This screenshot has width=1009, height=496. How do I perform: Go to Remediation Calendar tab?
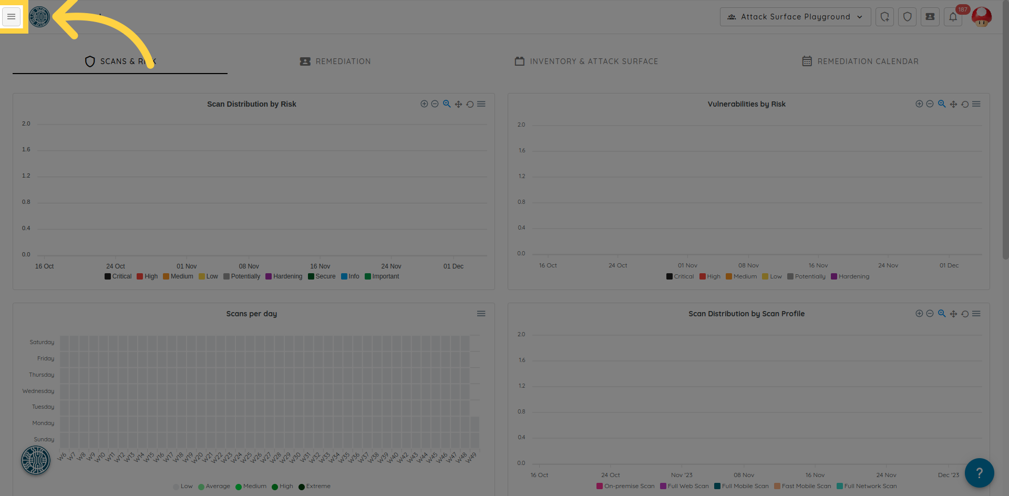click(860, 61)
